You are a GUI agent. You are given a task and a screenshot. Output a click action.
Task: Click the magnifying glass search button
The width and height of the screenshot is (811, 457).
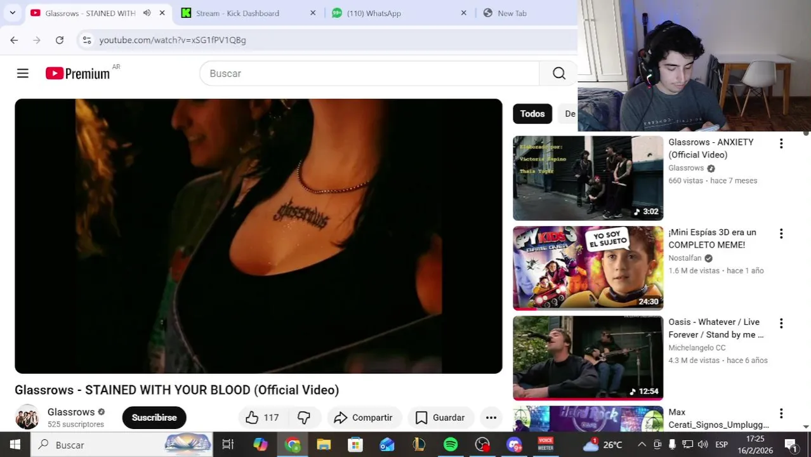pyautogui.click(x=558, y=74)
